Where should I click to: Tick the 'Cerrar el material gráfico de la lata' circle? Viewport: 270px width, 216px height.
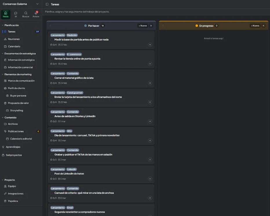[52, 78]
